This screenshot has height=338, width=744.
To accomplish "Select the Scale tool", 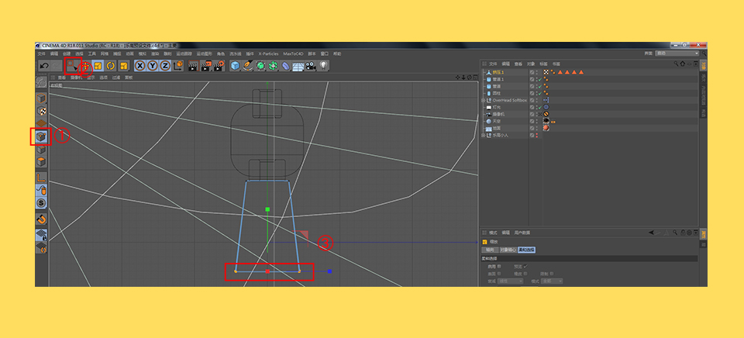I will (98, 66).
